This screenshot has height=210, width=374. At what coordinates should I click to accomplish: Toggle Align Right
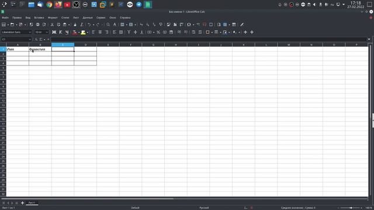(x=106, y=32)
